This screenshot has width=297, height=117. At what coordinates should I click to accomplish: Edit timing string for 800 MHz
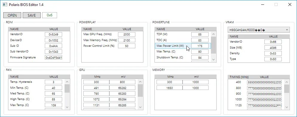[x=264, y=88]
